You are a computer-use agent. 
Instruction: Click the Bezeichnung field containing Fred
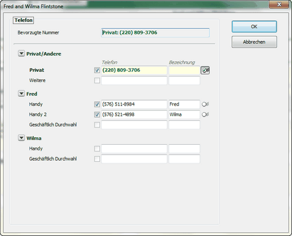pos(184,104)
